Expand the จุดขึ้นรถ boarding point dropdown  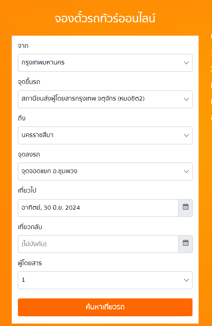(x=105, y=99)
